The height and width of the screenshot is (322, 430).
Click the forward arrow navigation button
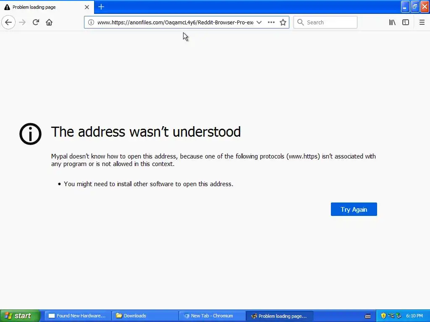click(x=22, y=22)
